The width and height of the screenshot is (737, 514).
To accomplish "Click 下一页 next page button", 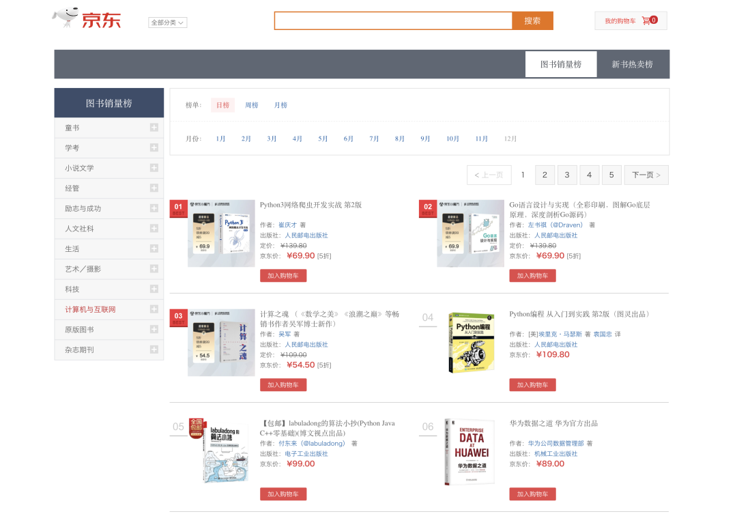I will tap(646, 175).
